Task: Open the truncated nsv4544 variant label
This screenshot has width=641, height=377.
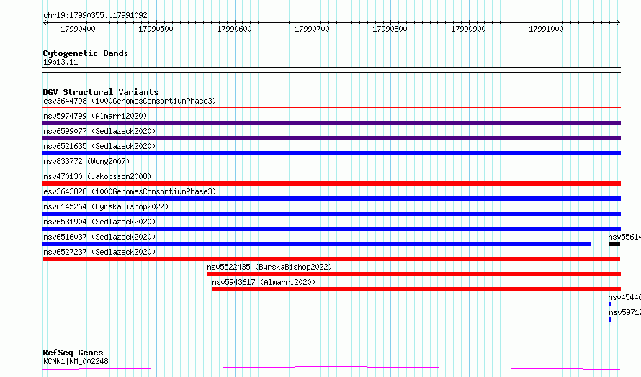Action: pos(624,297)
